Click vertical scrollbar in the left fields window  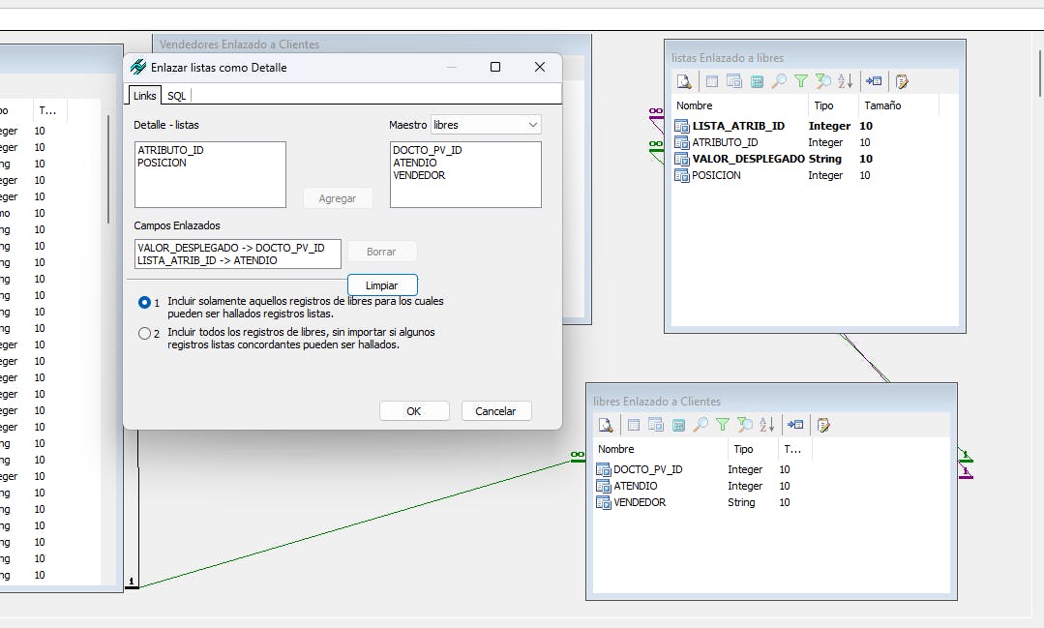click(x=107, y=169)
